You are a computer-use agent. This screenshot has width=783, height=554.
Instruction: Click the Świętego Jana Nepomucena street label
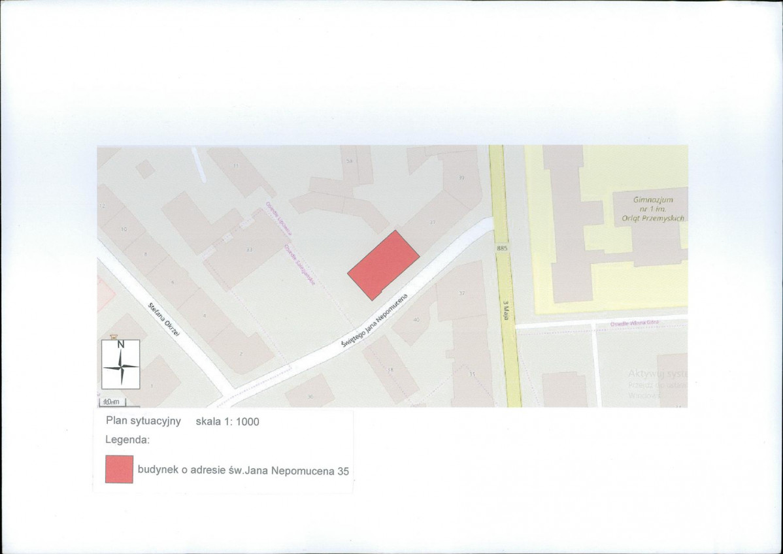pos(374,323)
